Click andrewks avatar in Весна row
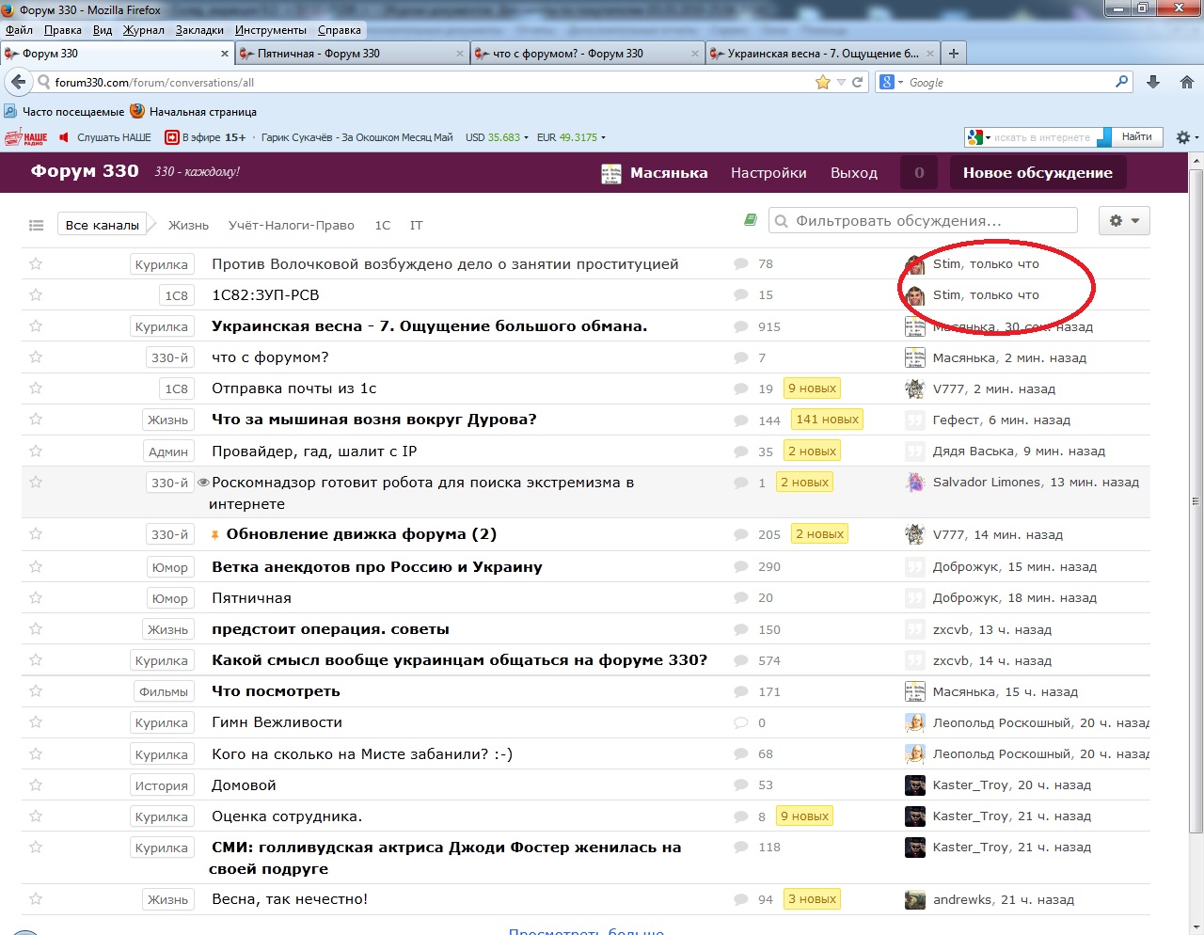This screenshot has width=1204, height=935. 914,900
